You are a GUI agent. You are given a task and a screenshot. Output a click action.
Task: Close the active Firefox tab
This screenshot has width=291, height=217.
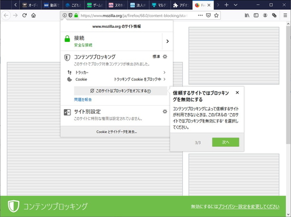point(209,5)
